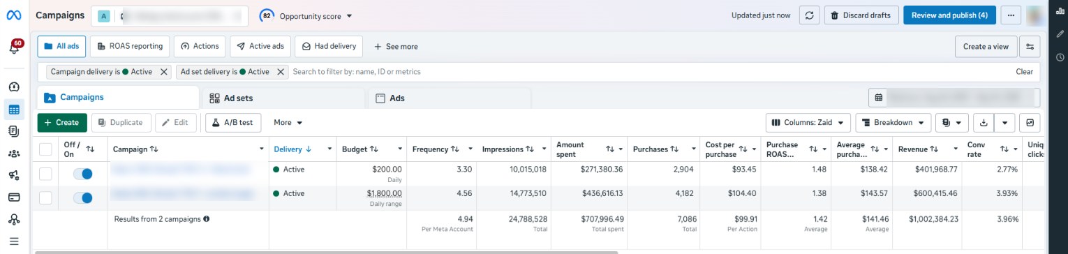Open the Breakdown dropdown
The image size is (1068, 254).
[x=893, y=123]
